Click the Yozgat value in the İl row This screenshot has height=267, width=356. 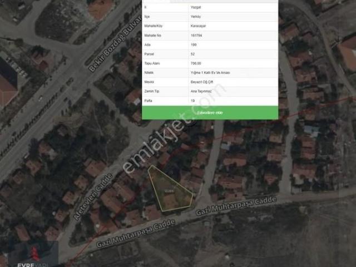[x=196, y=7]
